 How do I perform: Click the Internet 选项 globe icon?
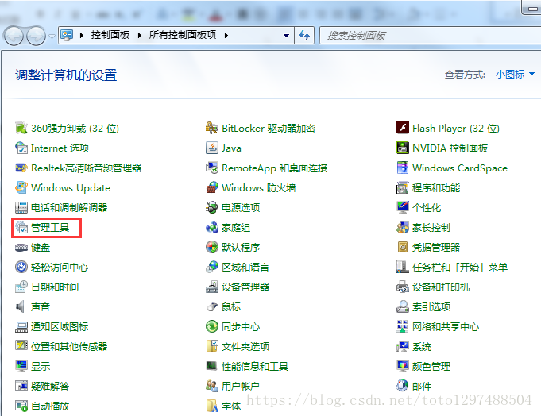pyautogui.click(x=21, y=148)
